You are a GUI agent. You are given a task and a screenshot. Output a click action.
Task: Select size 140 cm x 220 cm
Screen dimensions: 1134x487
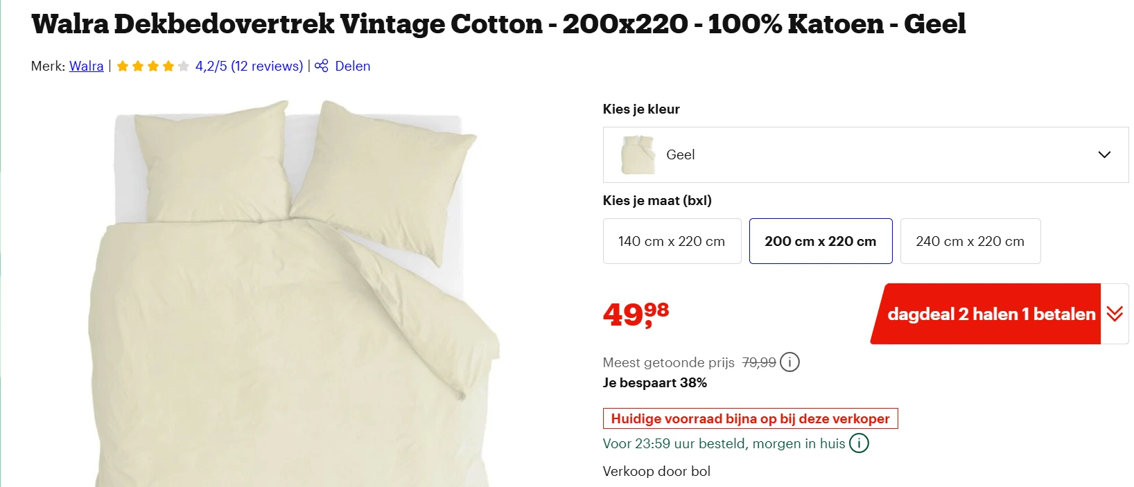(672, 241)
